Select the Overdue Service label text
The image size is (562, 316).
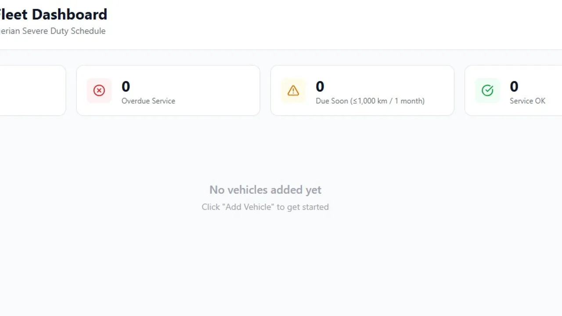(148, 101)
